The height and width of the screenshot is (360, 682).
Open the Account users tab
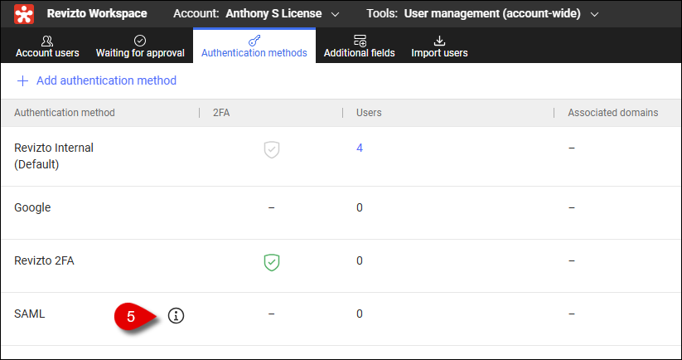(x=47, y=47)
